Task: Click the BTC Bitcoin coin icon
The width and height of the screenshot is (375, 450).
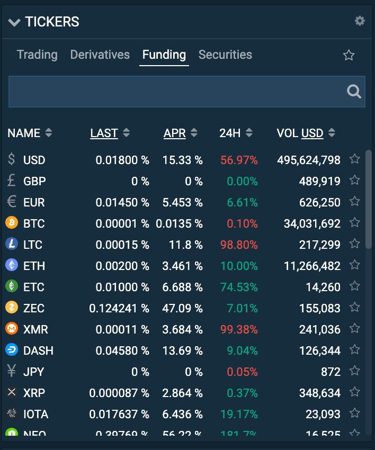Action: click(12, 223)
